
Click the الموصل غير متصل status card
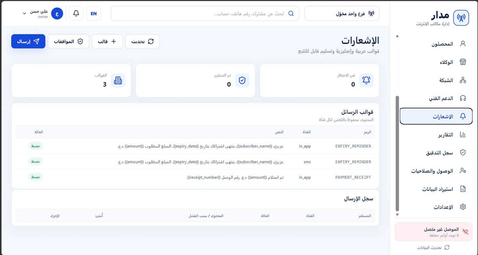433,232
